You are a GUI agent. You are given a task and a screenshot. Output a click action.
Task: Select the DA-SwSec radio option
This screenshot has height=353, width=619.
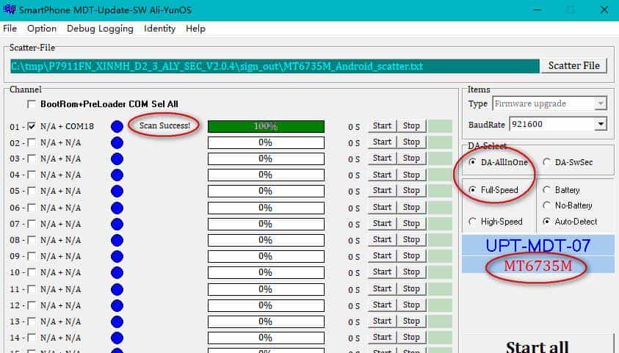[x=547, y=162]
